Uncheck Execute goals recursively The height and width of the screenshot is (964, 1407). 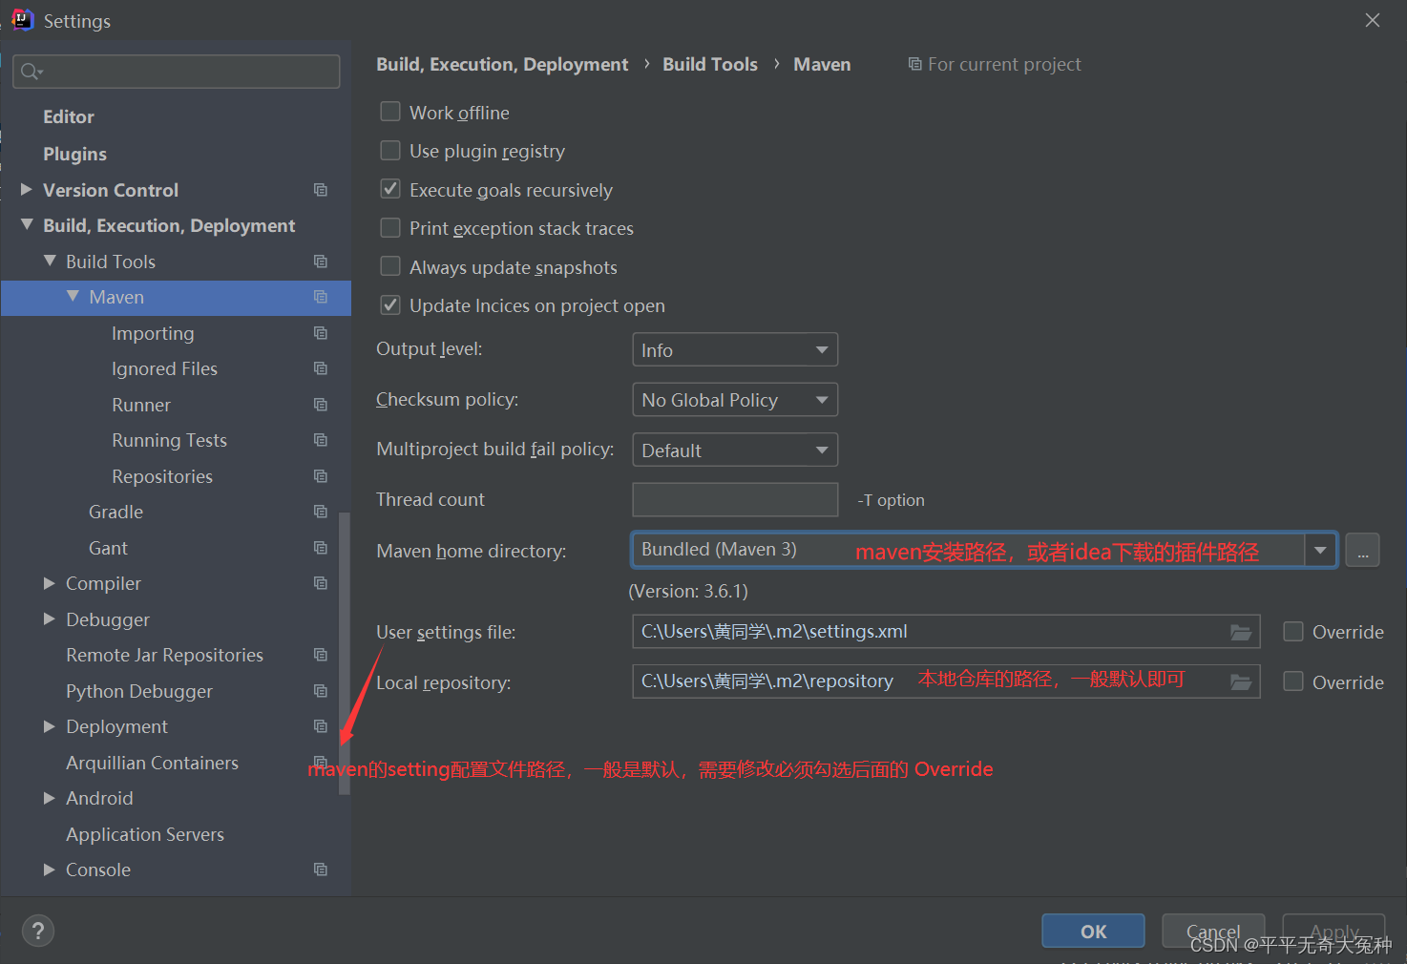click(390, 189)
